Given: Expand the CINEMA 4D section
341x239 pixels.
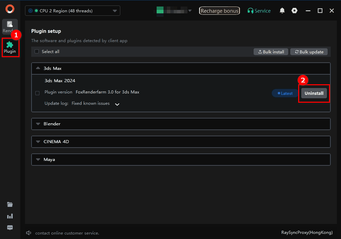Looking at the screenshot, I should click(x=181, y=142).
